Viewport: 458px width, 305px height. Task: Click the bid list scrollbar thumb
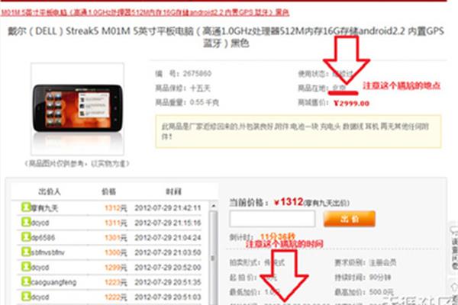pyautogui.click(x=214, y=258)
